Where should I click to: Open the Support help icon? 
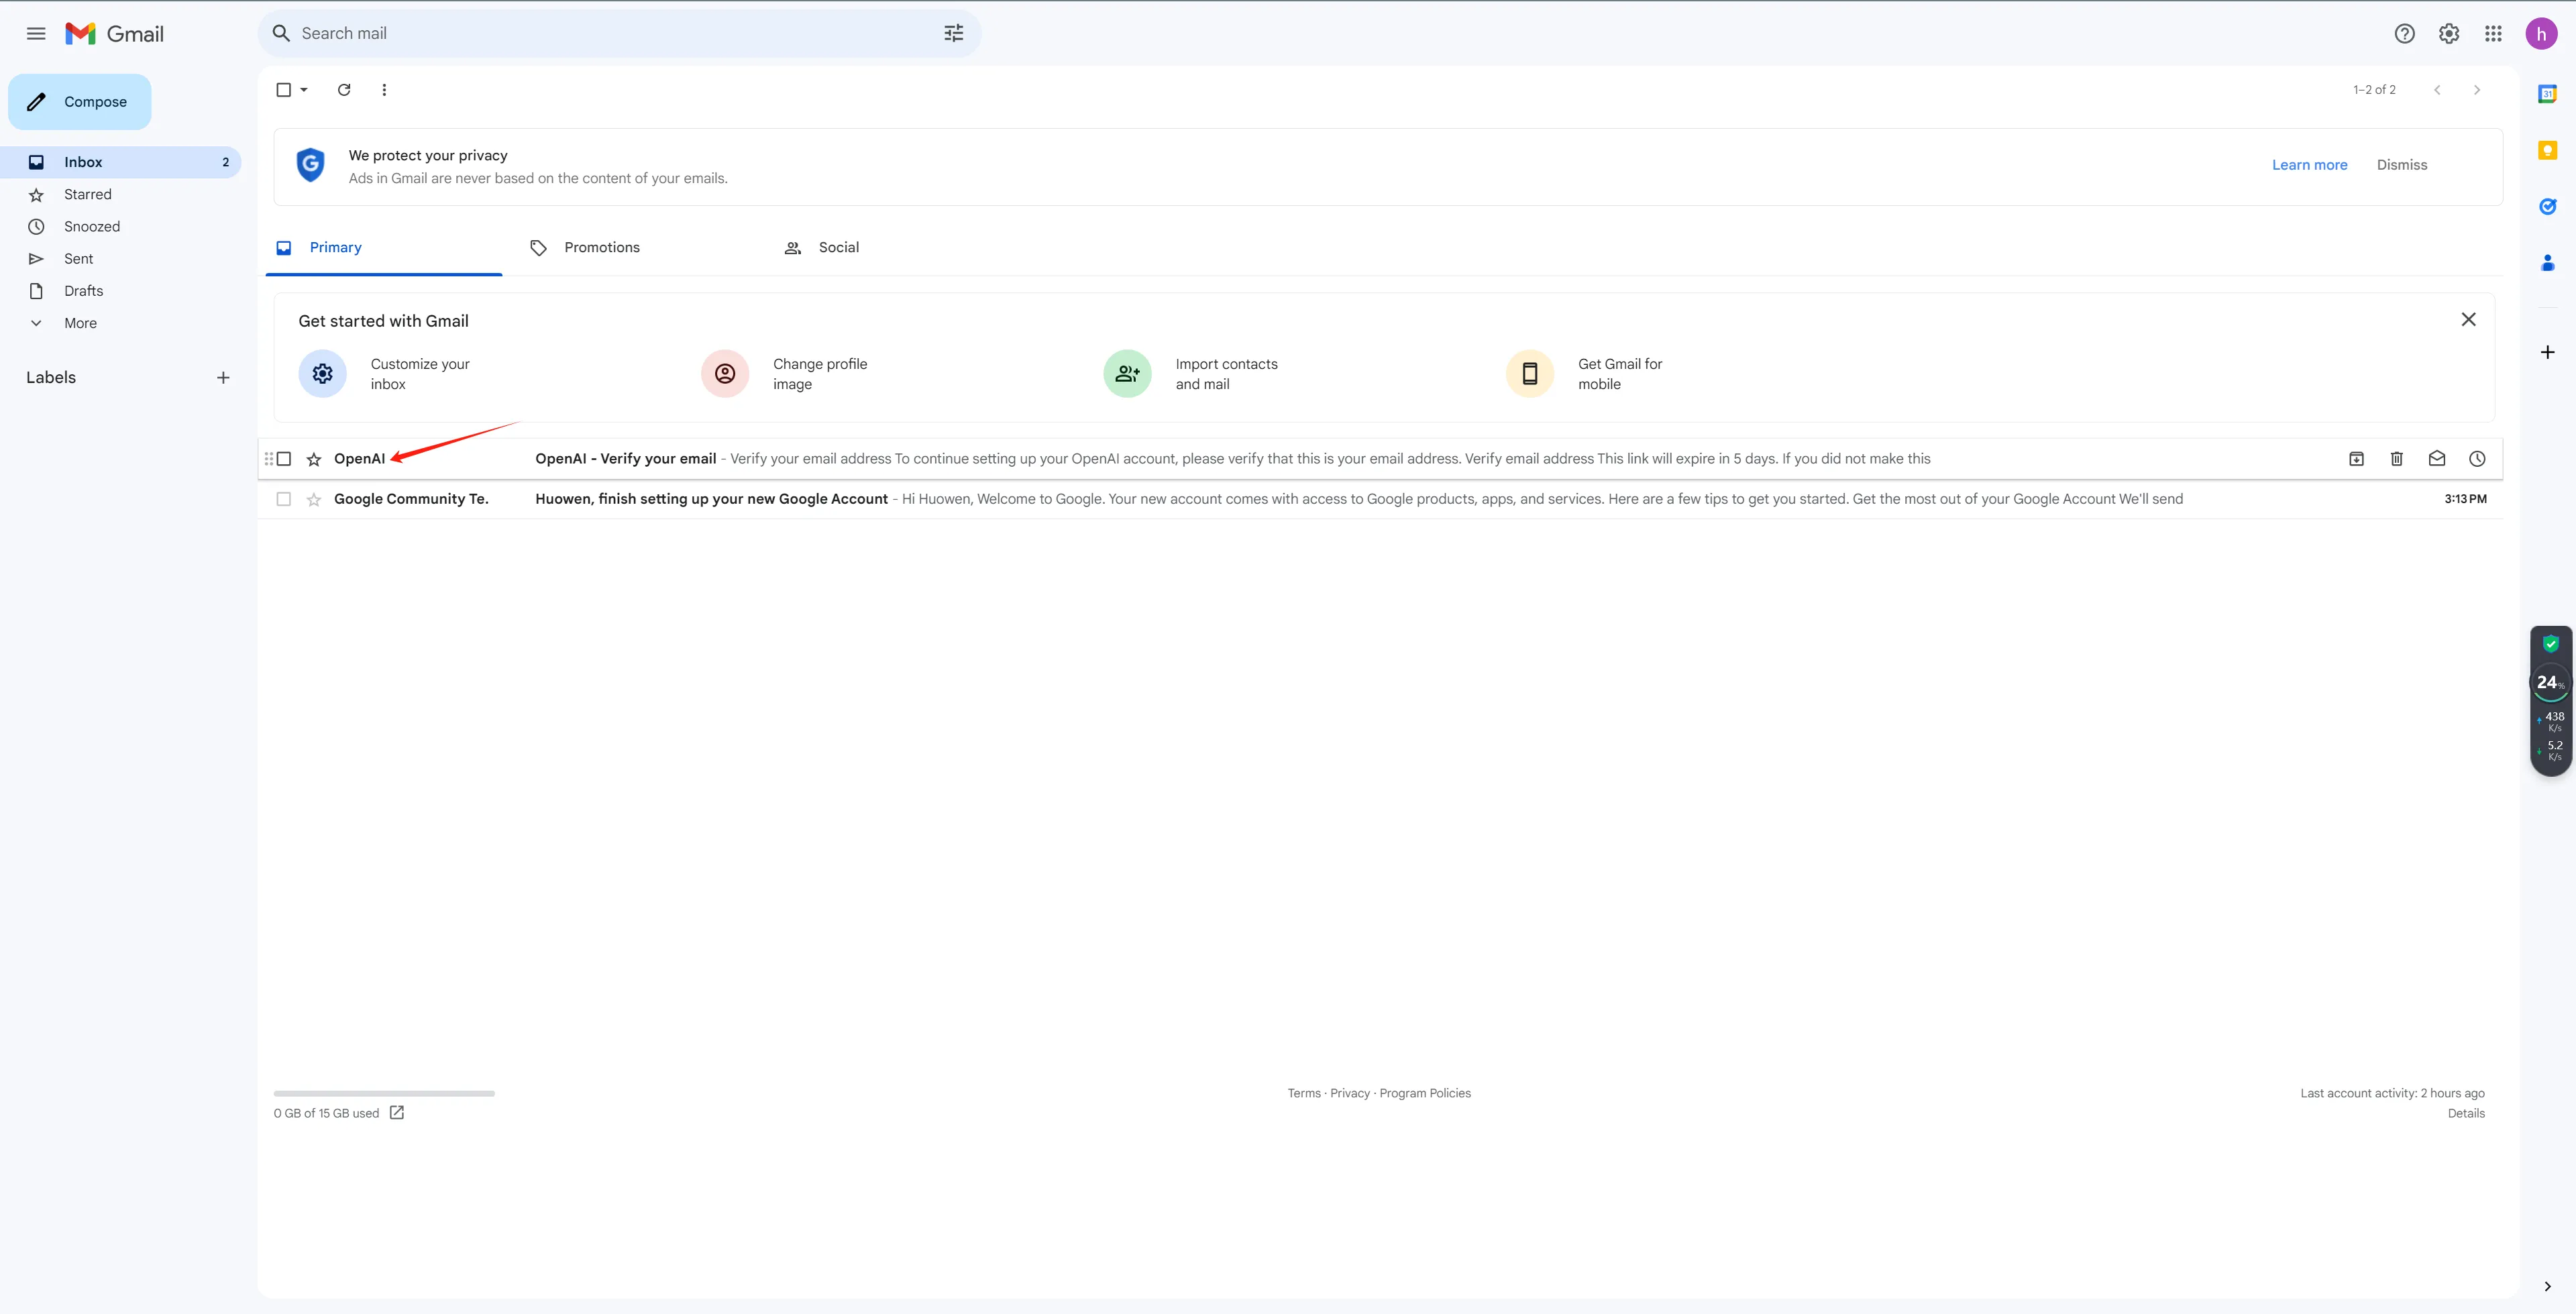(2404, 33)
